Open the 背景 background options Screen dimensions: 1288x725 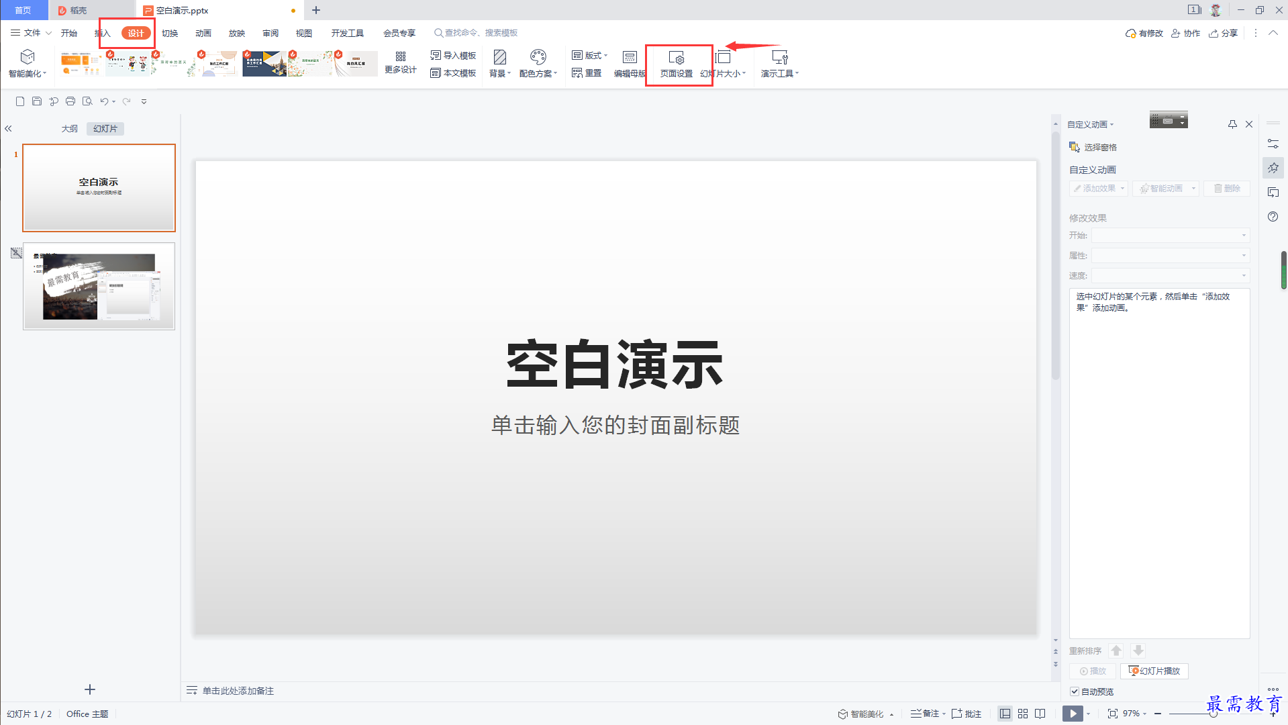click(x=500, y=64)
